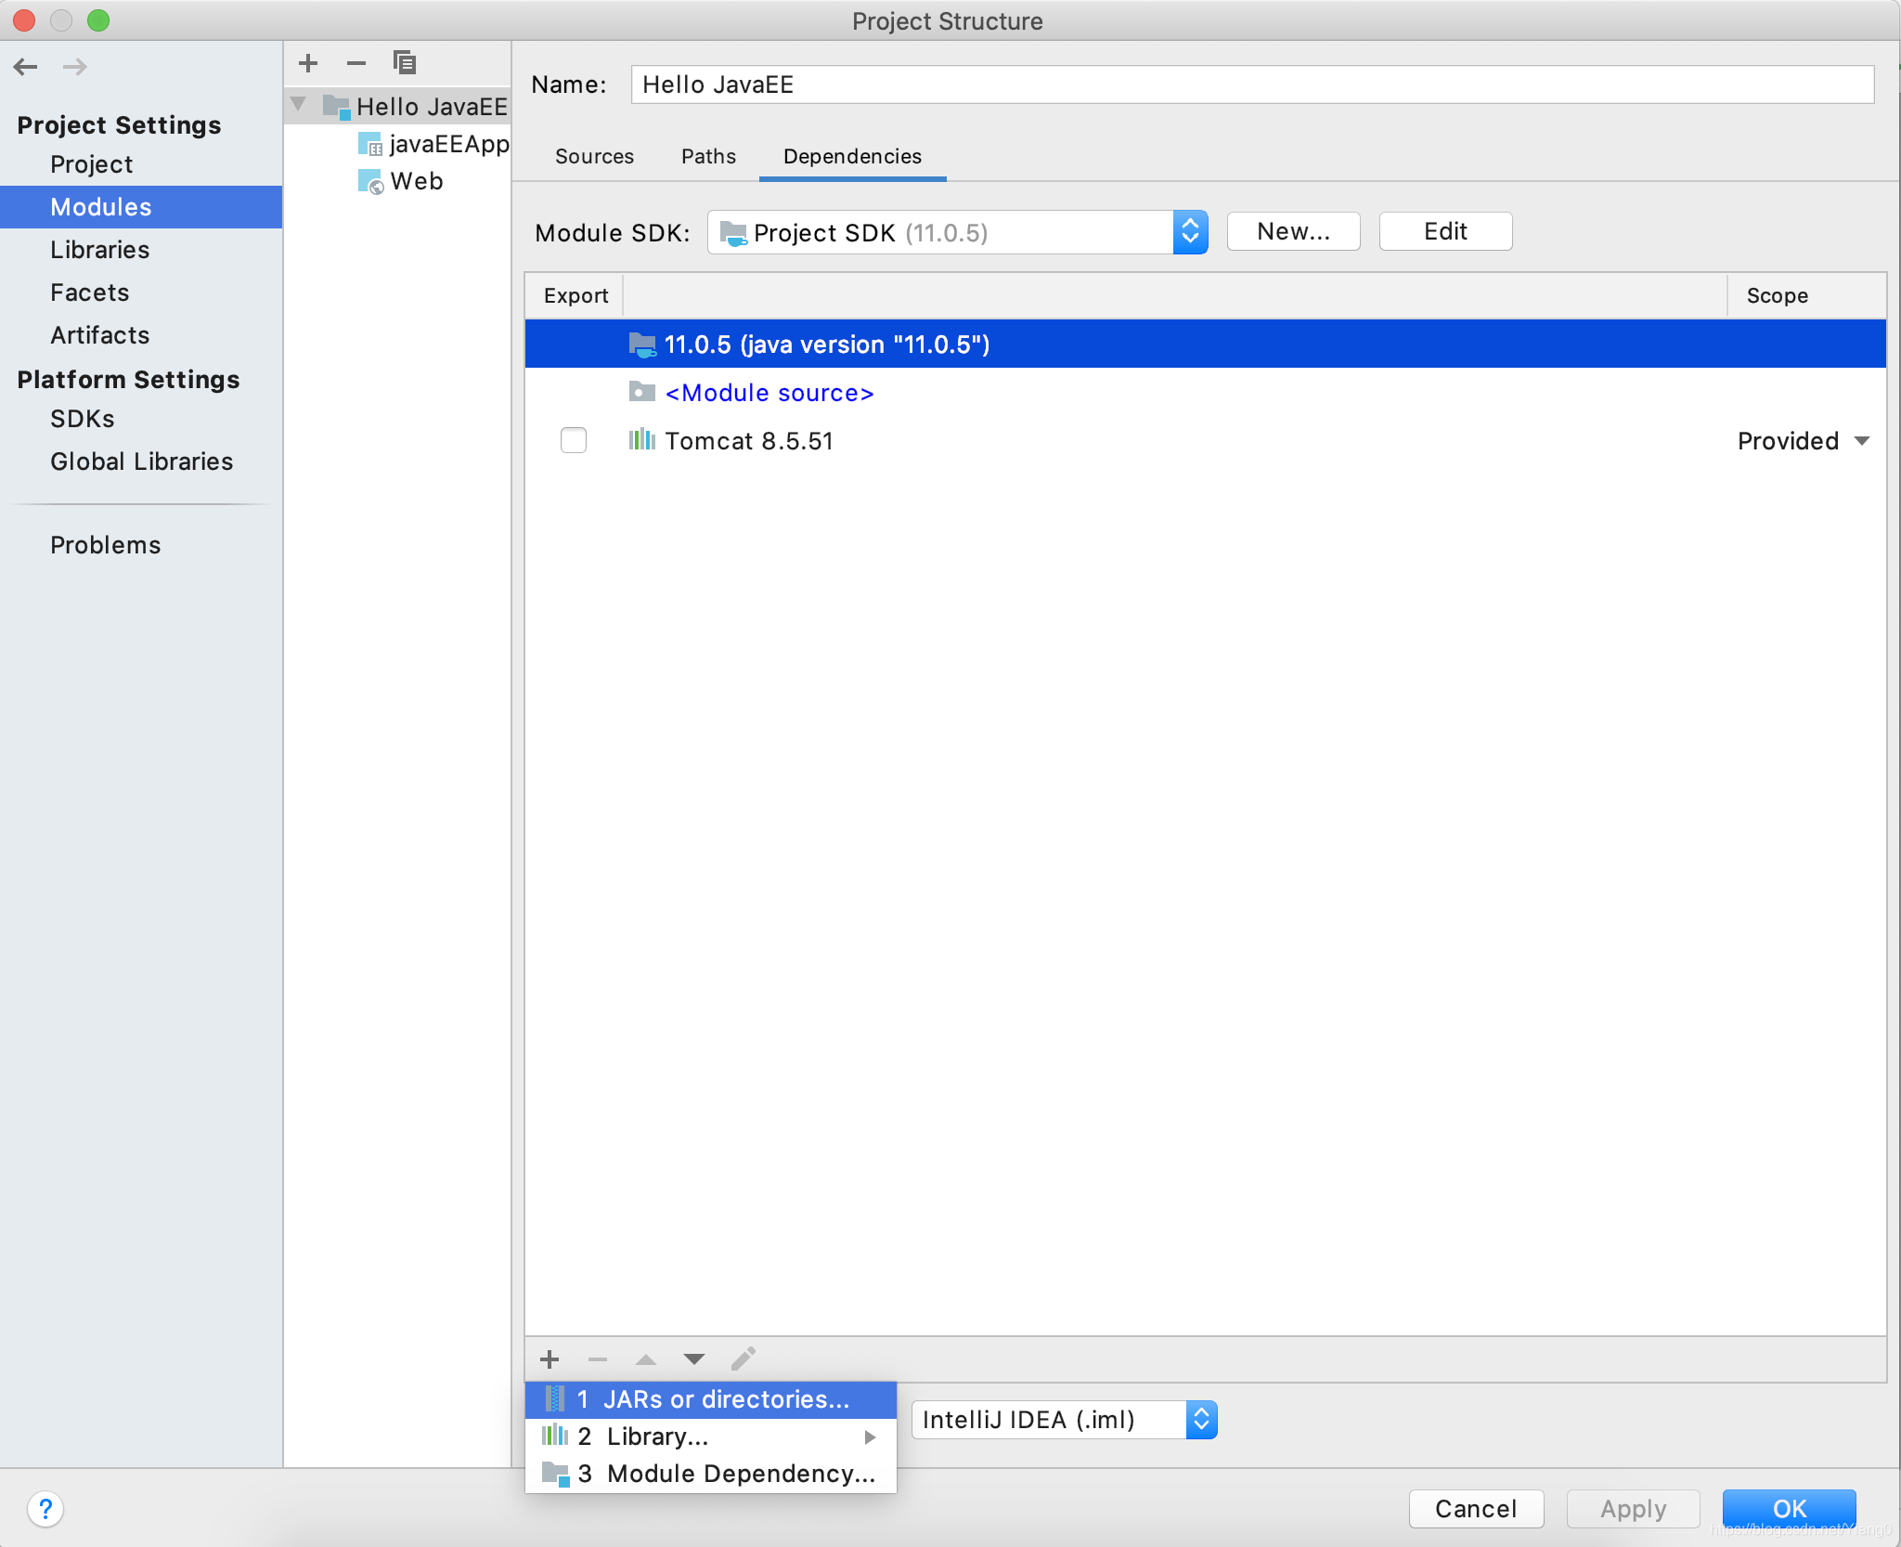Choose JARs or directories menu item
Viewport: 1901px width, 1547px height.
tap(711, 1399)
